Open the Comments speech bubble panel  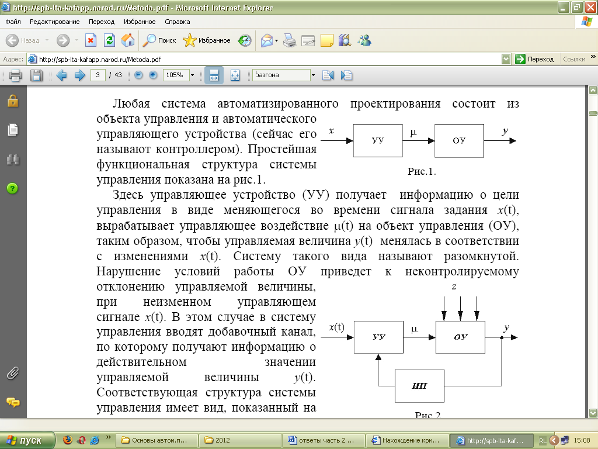13,402
